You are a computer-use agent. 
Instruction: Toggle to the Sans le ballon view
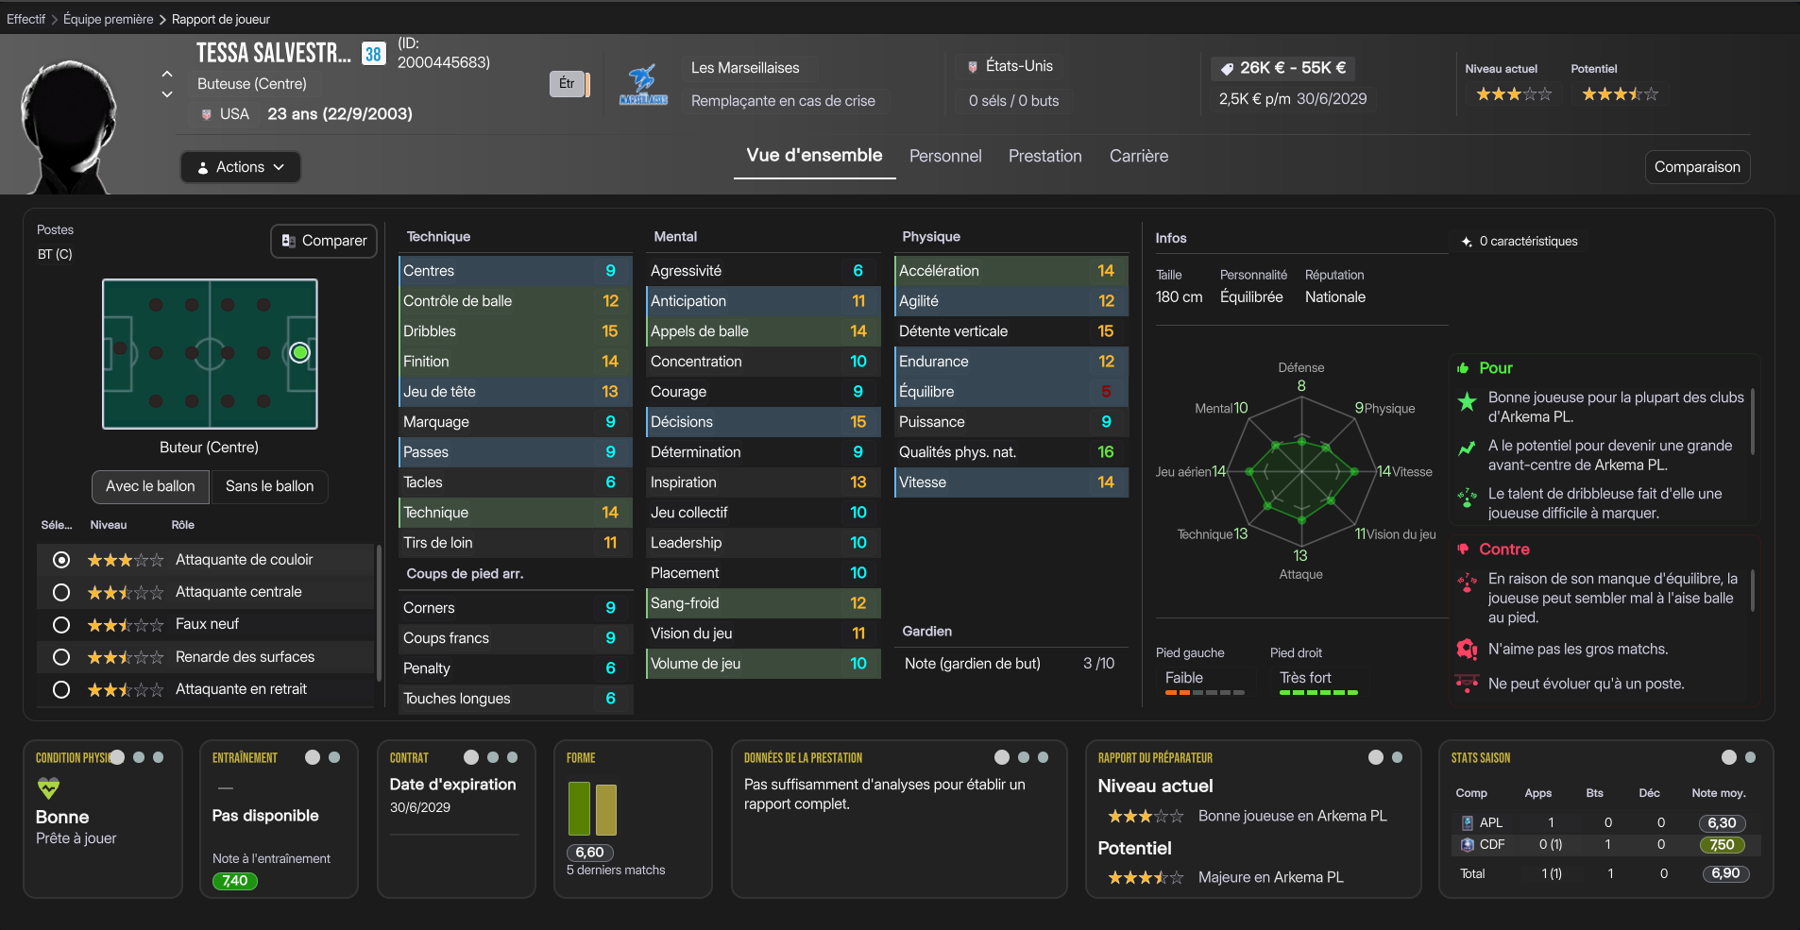click(269, 486)
